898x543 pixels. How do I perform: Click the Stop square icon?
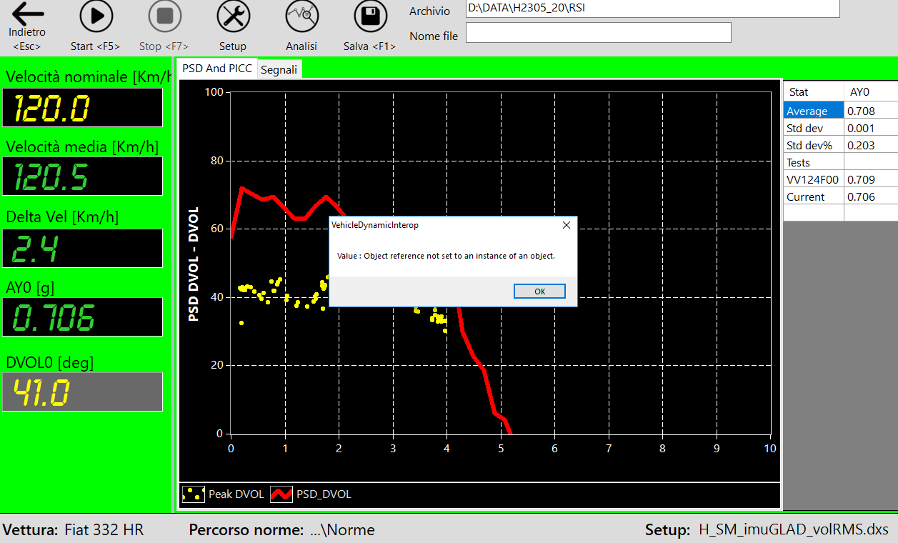[x=165, y=16]
